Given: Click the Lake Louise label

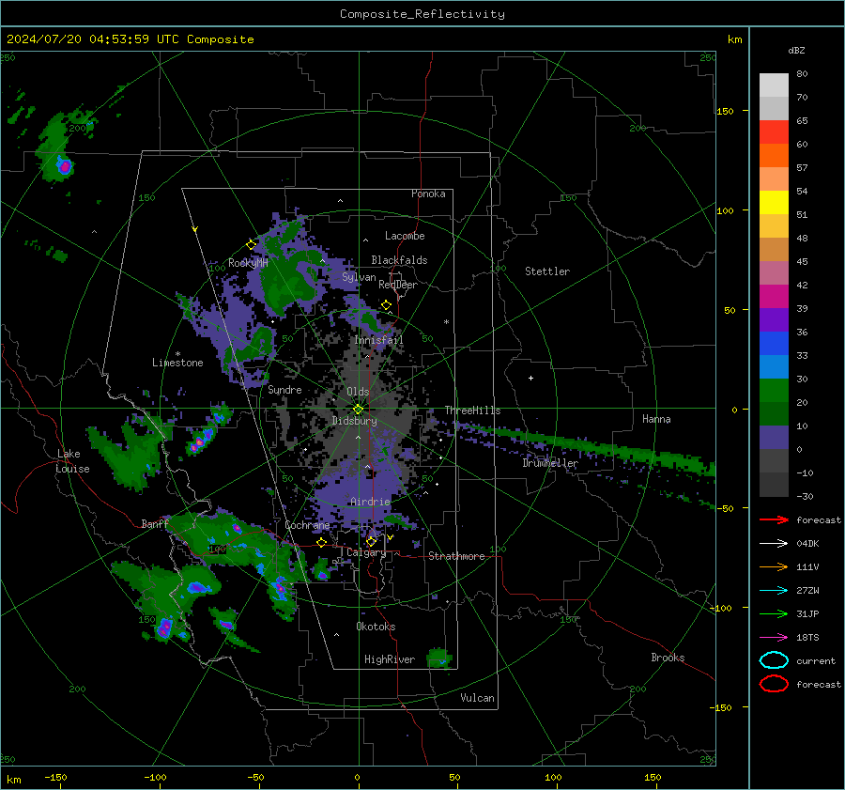Looking at the screenshot, I should [72, 461].
